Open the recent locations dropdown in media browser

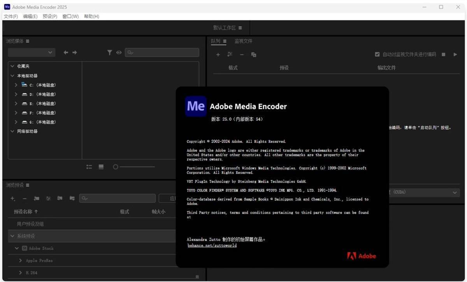tap(32, 52)
